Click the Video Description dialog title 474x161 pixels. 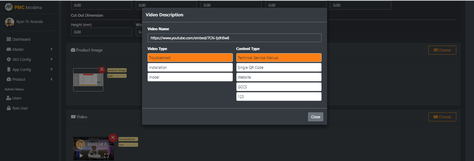(x=164, y=15)
